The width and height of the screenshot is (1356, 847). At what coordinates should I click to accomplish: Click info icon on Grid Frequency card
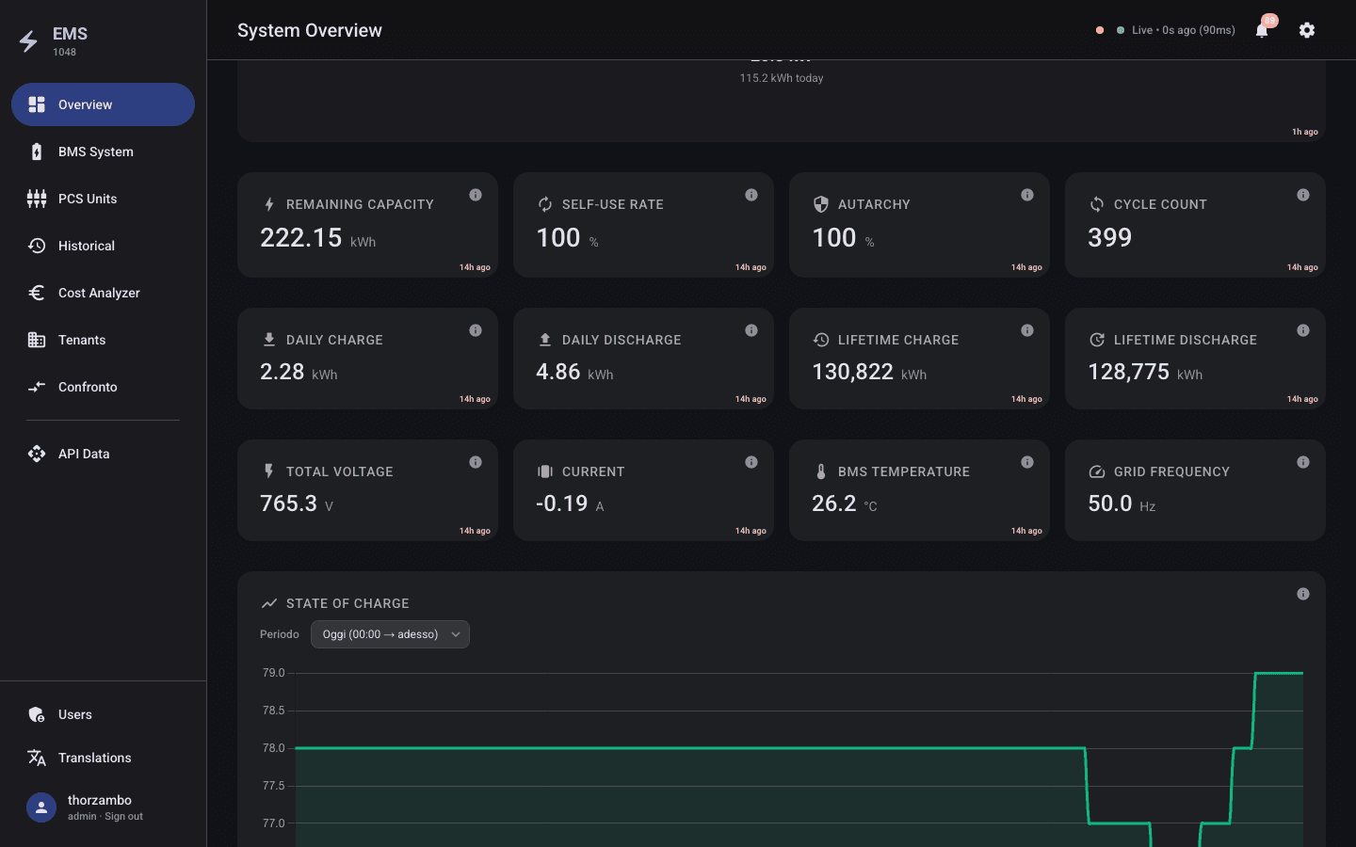click(x=1303, y=462)
